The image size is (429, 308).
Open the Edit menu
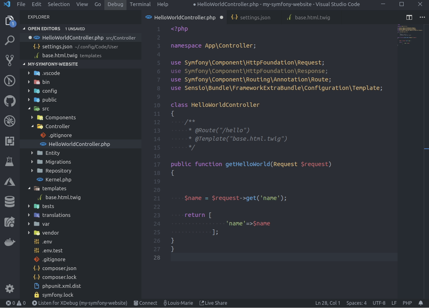pos(36,4)
